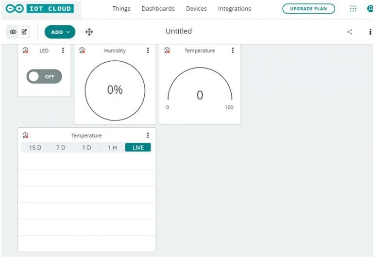Switch to dashboard view mode
373x257 pixels.
(x=13, y=32)
